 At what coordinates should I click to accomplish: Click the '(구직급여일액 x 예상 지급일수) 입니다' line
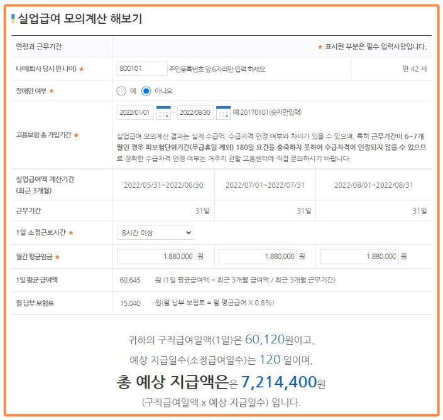tap(221, 402)
